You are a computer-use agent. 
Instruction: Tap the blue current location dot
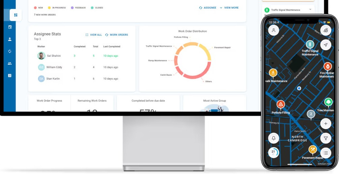(x=299, y=88)
